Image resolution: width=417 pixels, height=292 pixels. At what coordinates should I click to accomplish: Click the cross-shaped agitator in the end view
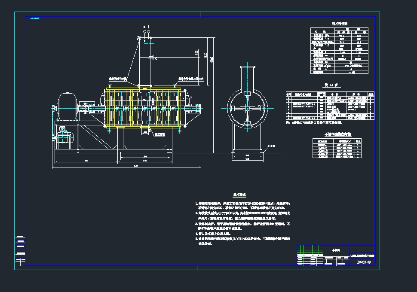pos(248,107)
